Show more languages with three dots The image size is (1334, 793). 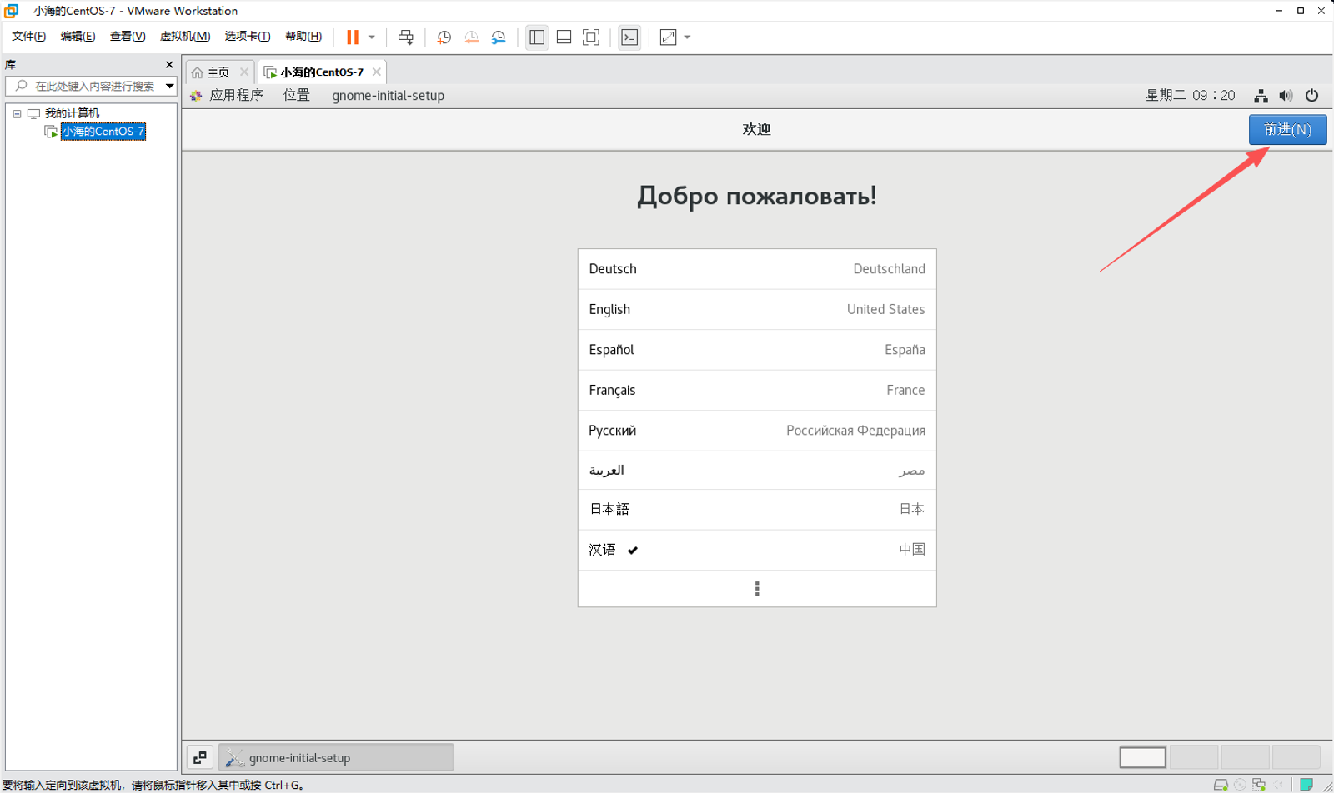[x=757, y=589]
